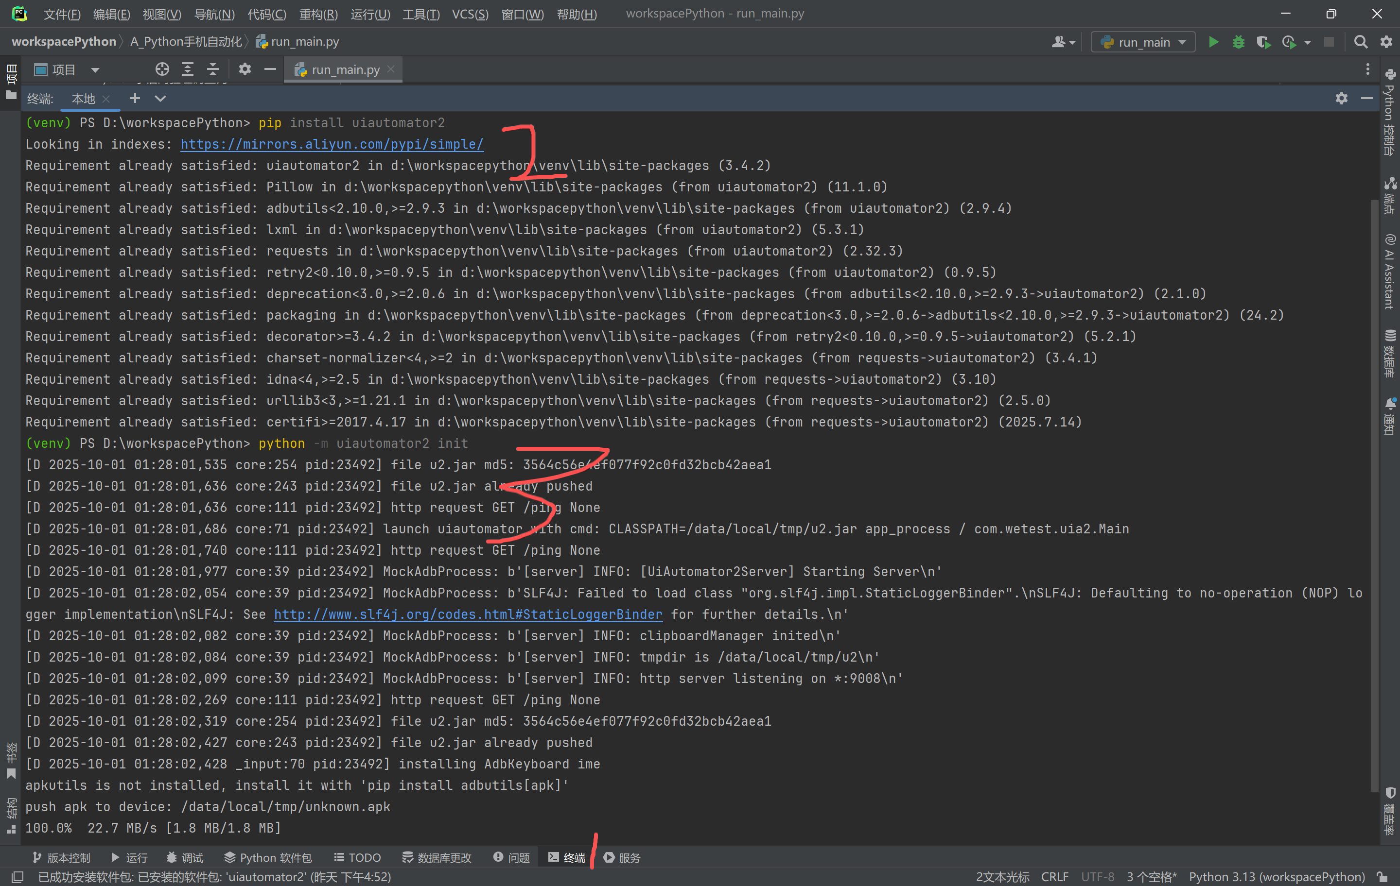Image resolution: width=1400 pixels, height=886 pixels.
Task: Expand the terminal tab options chevron
Action: click(x=160, y=98)
